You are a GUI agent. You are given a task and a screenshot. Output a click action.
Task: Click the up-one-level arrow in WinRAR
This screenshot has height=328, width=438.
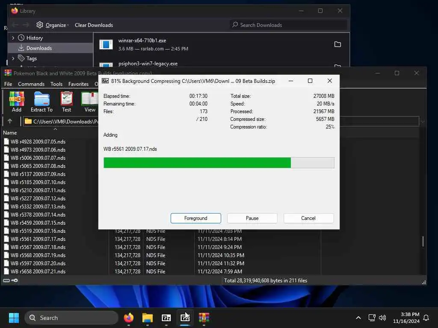pos(10,121)
